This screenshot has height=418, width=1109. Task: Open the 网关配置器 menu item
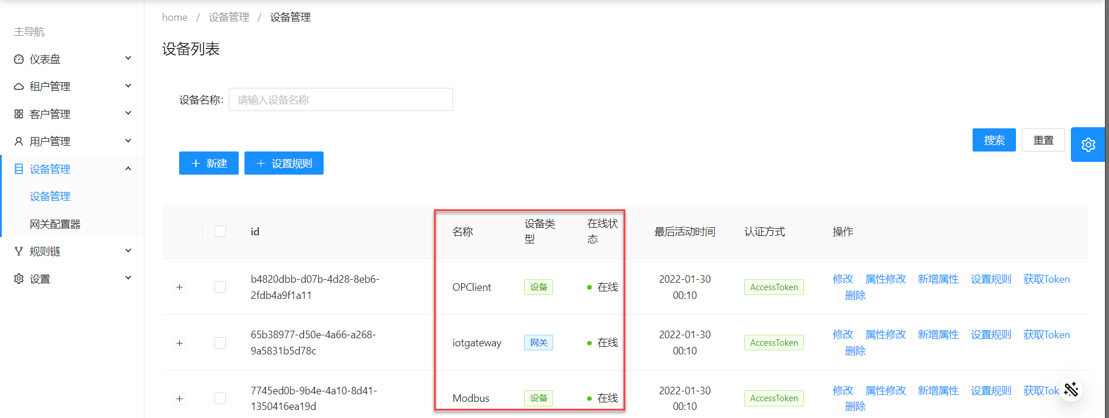click(55, 224)
